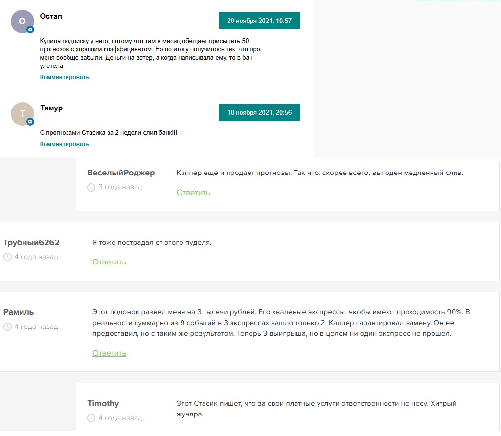The width and height of the screenshot is (501, 436).
Task: Click Ответить under ВеселыйРоджер's comment
Action: point(193,193)
